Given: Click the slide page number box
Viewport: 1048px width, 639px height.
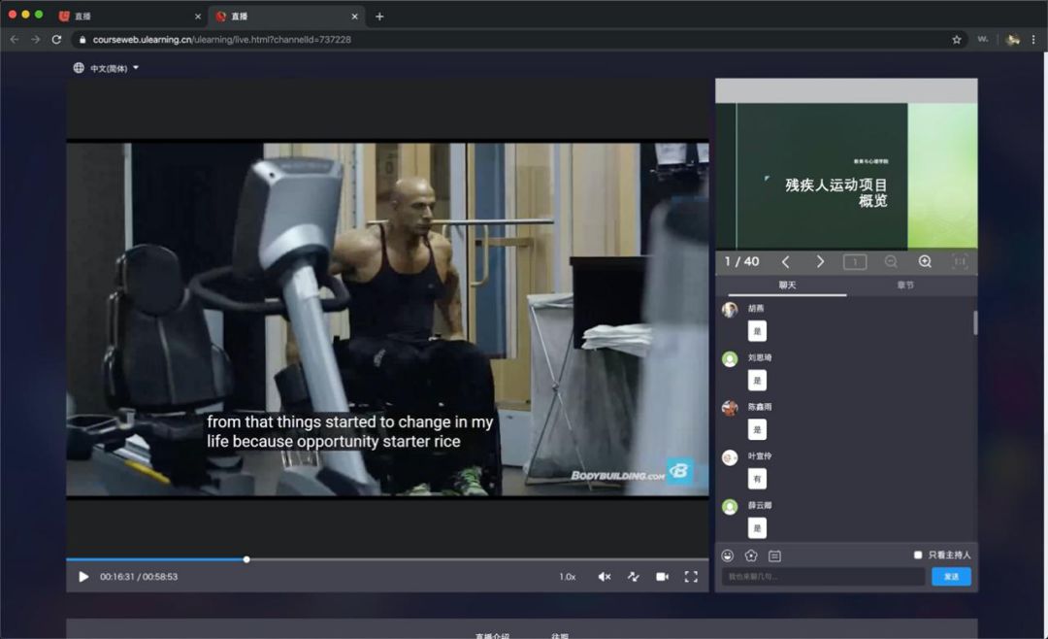Looking at the screenshot, I should (x=854, y=262).
